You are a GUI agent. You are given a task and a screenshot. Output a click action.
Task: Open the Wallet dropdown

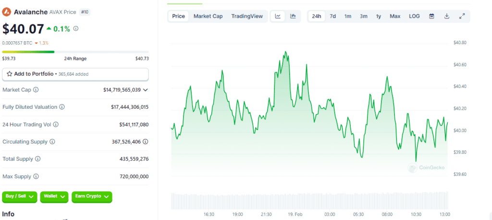[x=54, y=197]
